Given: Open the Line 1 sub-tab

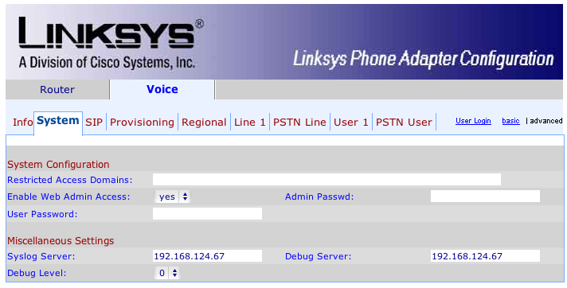Looking at the screenshot, I should pyautogui.click(x=249, y=123).
